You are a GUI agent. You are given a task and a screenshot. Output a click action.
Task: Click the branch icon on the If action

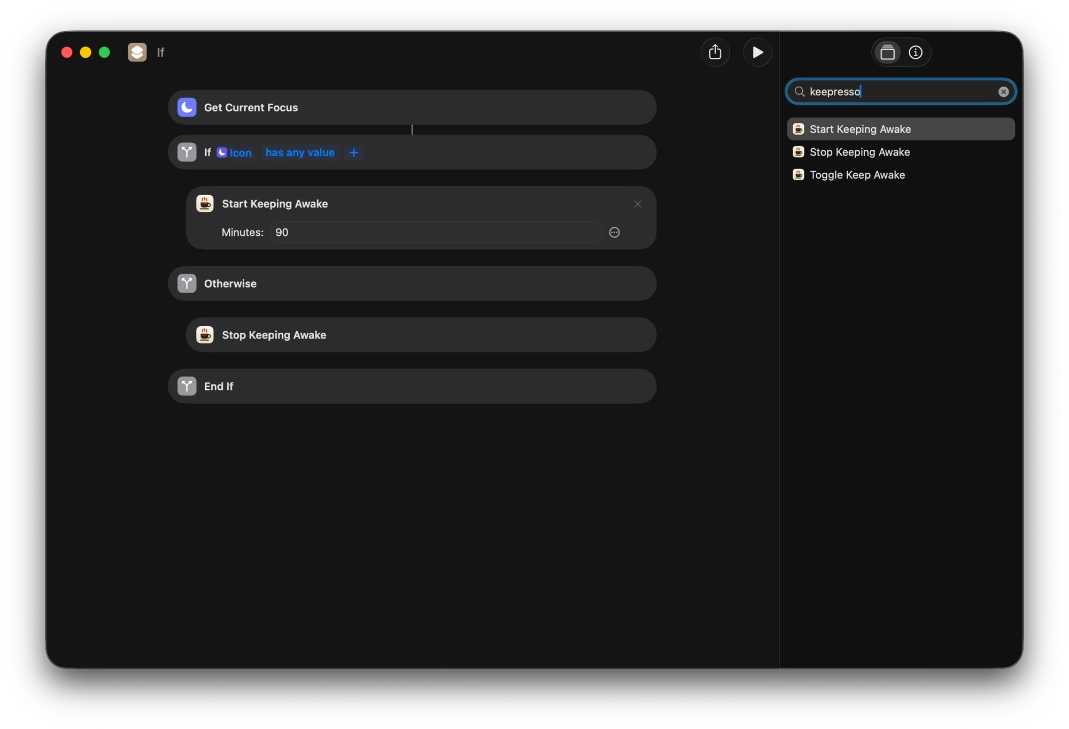click(x=187, y=152)
